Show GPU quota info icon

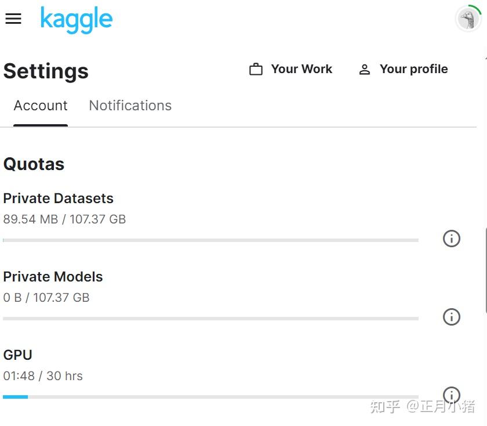point(451,395)
